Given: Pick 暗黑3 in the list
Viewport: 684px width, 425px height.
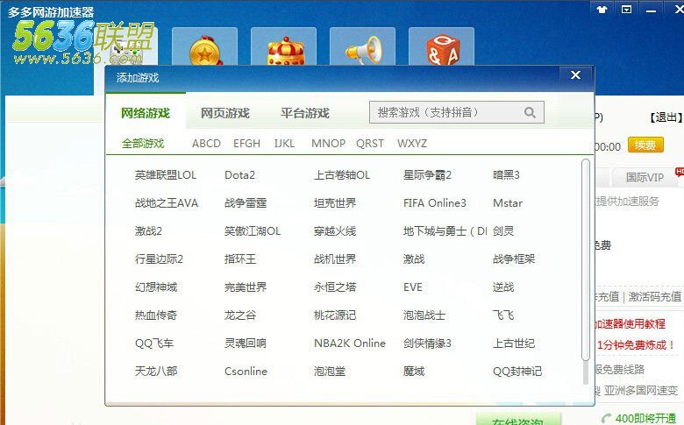Looking at the screenshot, I should click(506, 175).
